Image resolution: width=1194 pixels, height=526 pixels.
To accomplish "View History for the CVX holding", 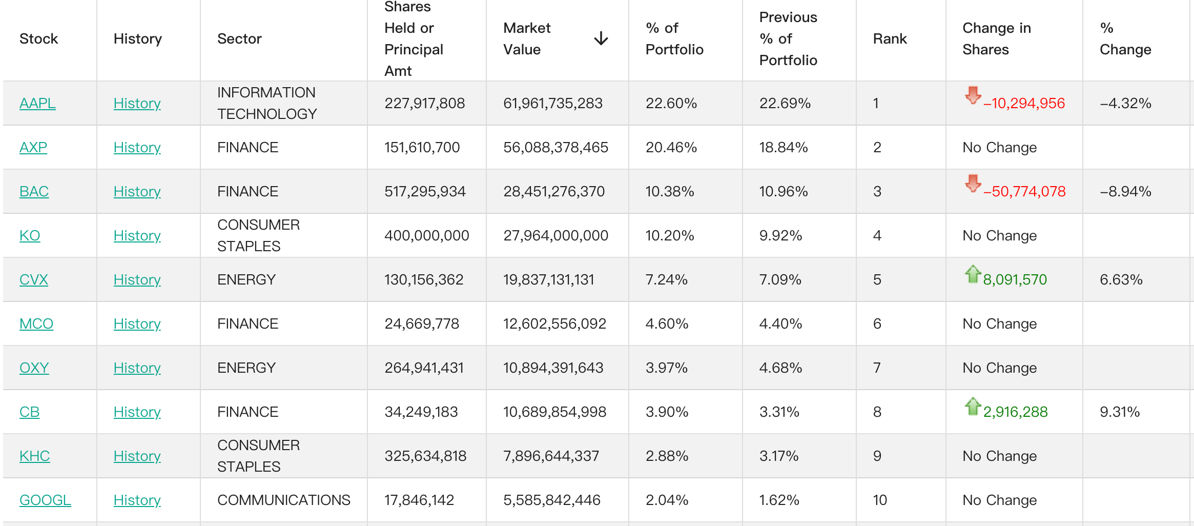I will pyautogui.click(x=137, y=279).
